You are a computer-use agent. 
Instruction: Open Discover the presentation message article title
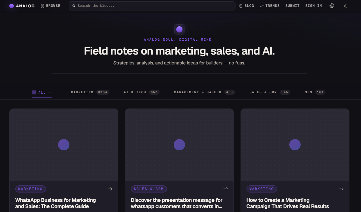click(x=177, y=203)
